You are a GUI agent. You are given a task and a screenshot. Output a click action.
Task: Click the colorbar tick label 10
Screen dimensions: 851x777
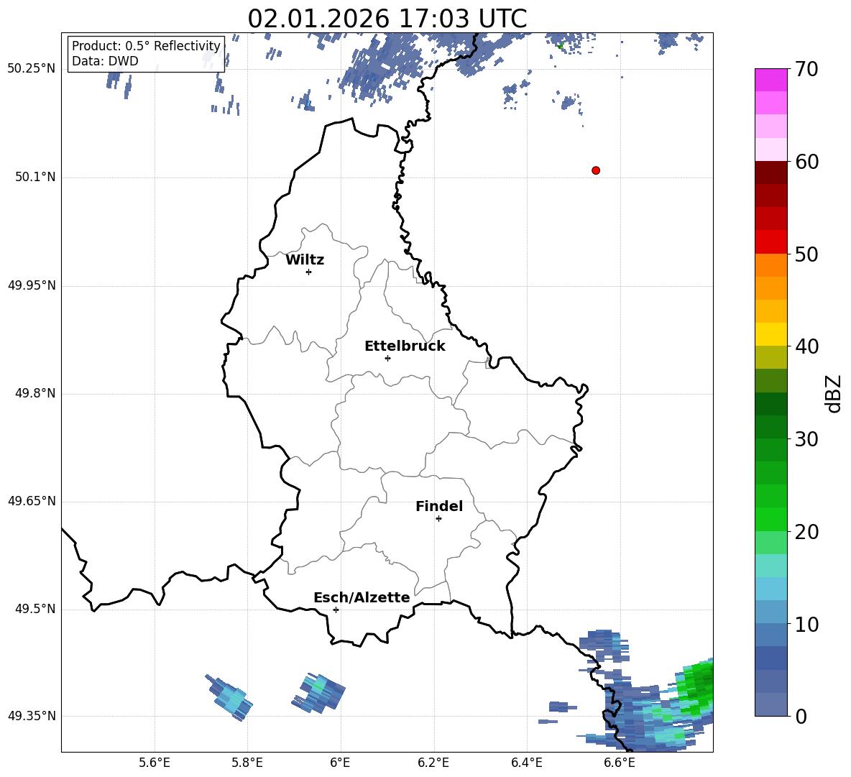(807, 625)
